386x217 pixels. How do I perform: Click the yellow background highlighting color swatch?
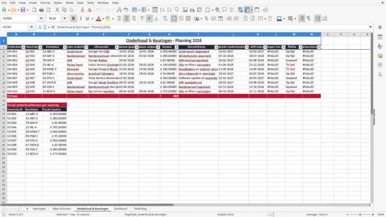point(108,18)
